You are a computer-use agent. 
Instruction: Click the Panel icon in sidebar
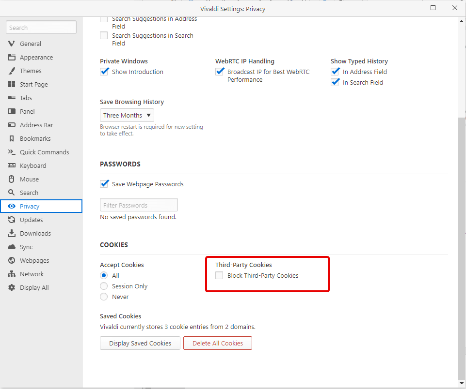click(12, 111)
